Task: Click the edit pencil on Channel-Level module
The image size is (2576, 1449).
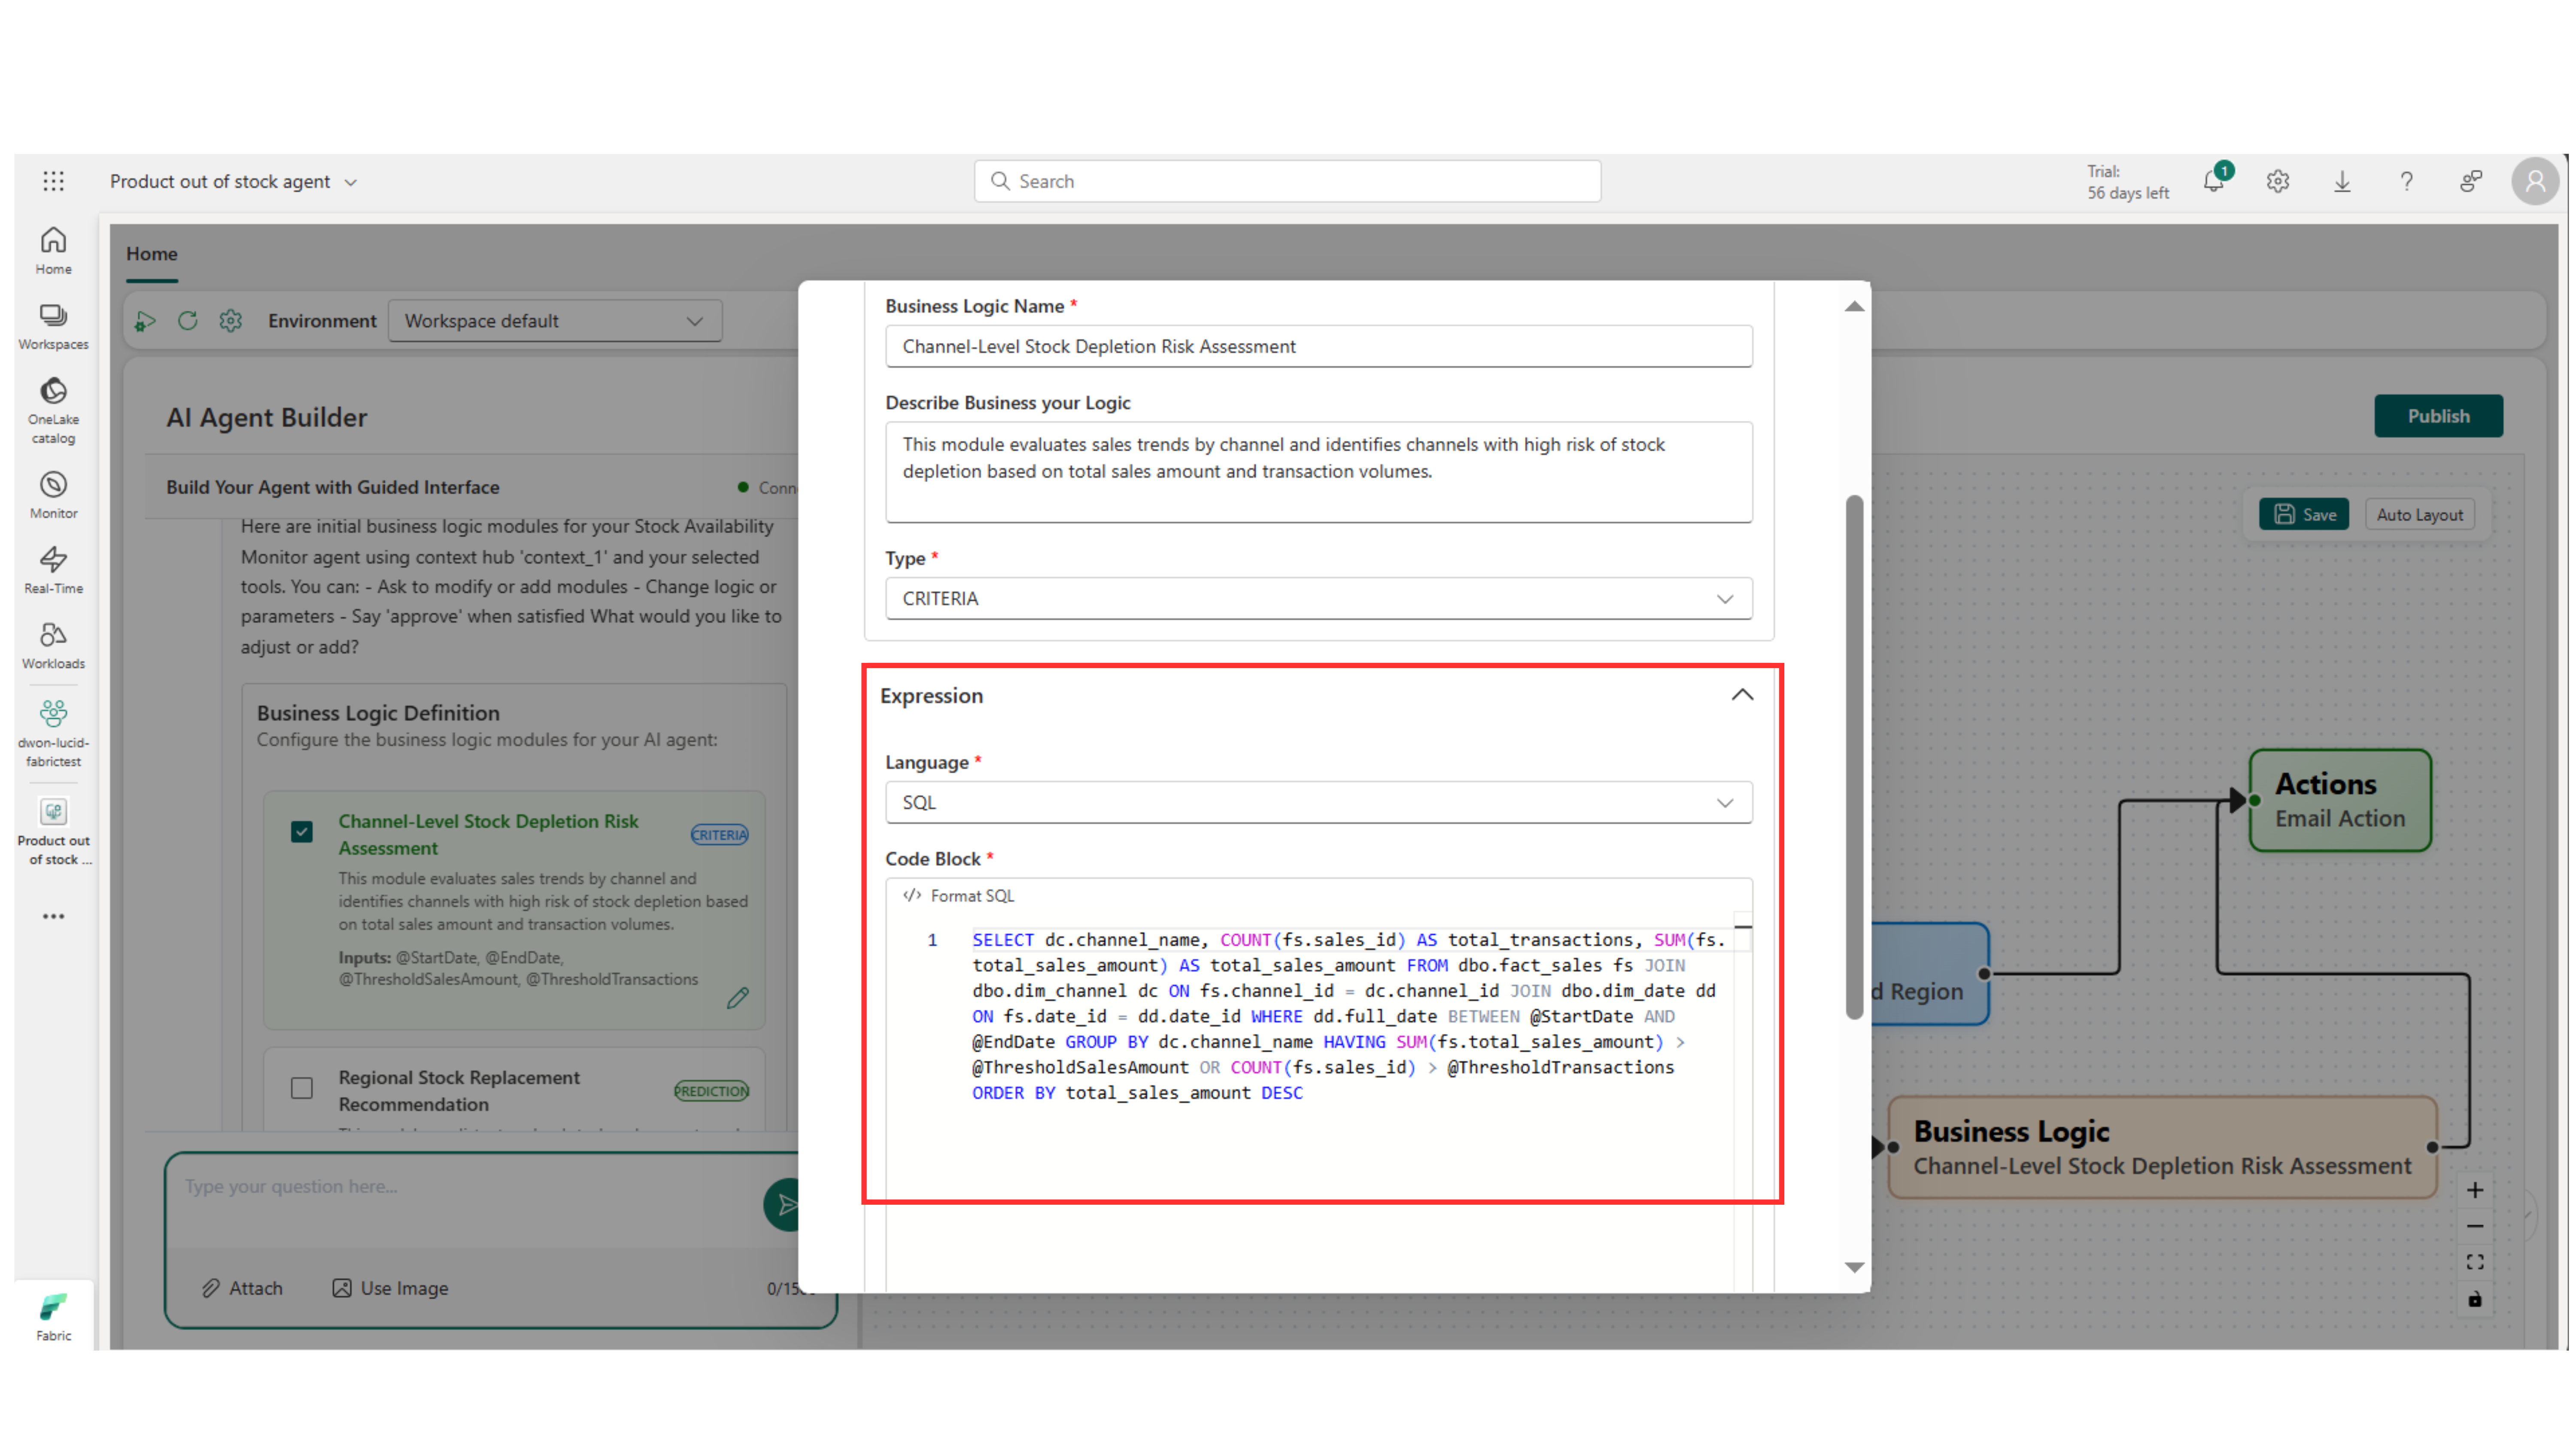Action: pos(737,998)
